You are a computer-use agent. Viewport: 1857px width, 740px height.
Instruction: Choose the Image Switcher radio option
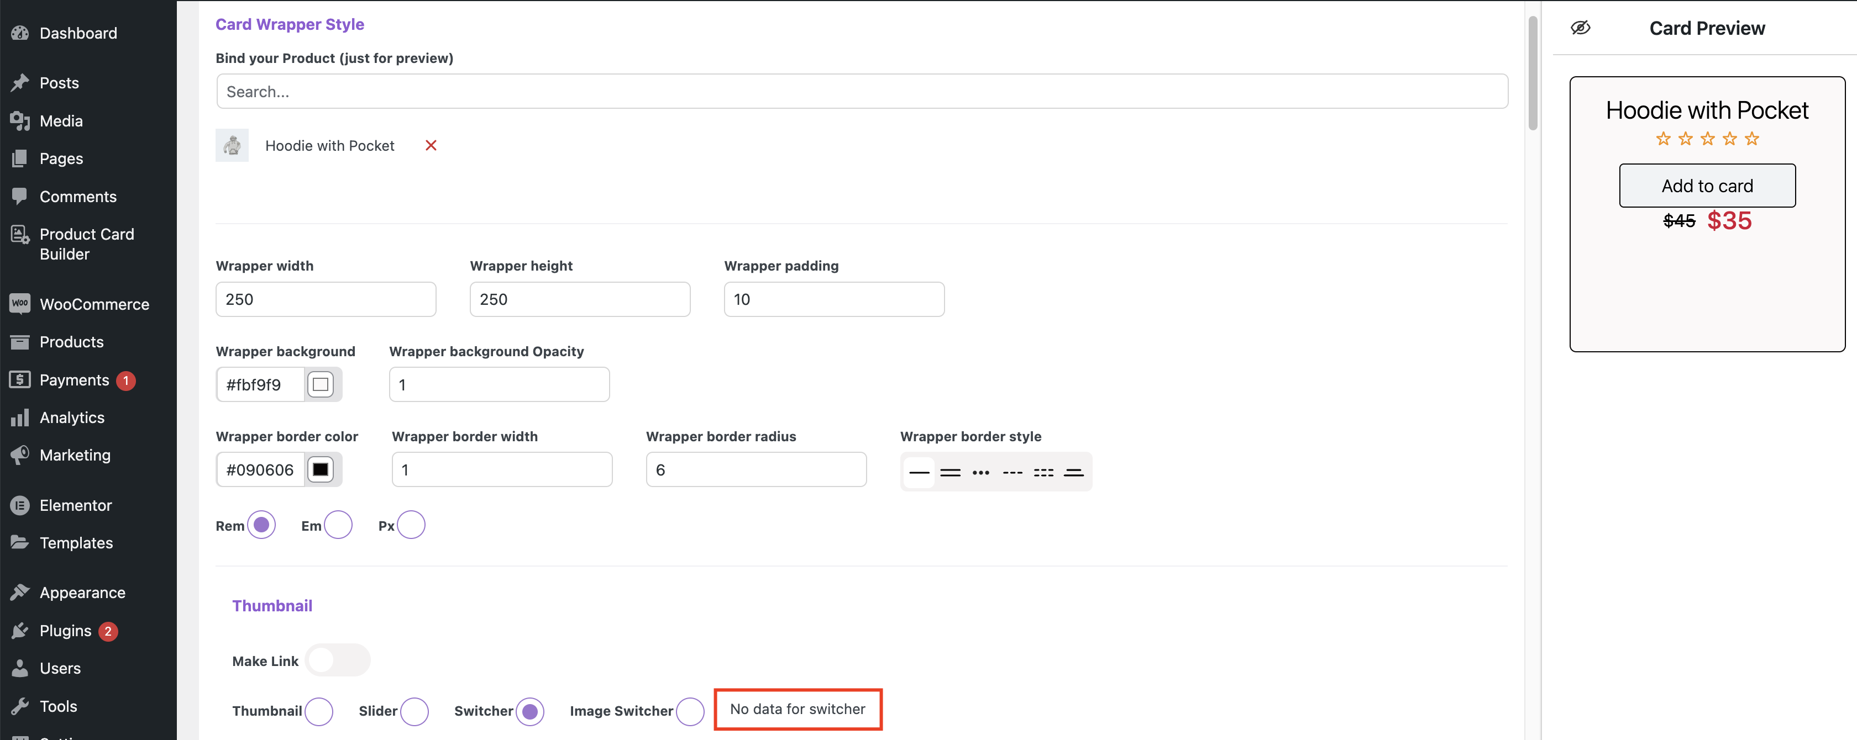[690, 711]
